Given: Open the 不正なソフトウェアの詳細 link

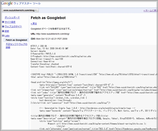Looking at the screenshot, I should tap(16, 46).
